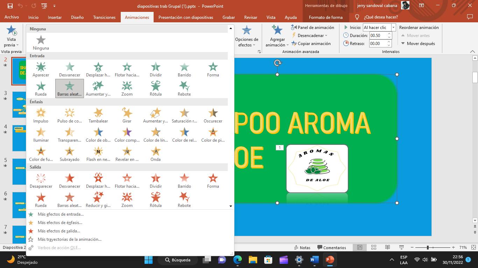Click the Duración input field
The height and width of the screenshot is (268, 478).
(x=378, y=35)
